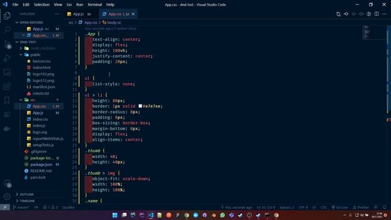Open WhatsApp from the taskbar
The width and height of the screenshot is (391, 220).
pyautogui.click(x=222, y=215)
